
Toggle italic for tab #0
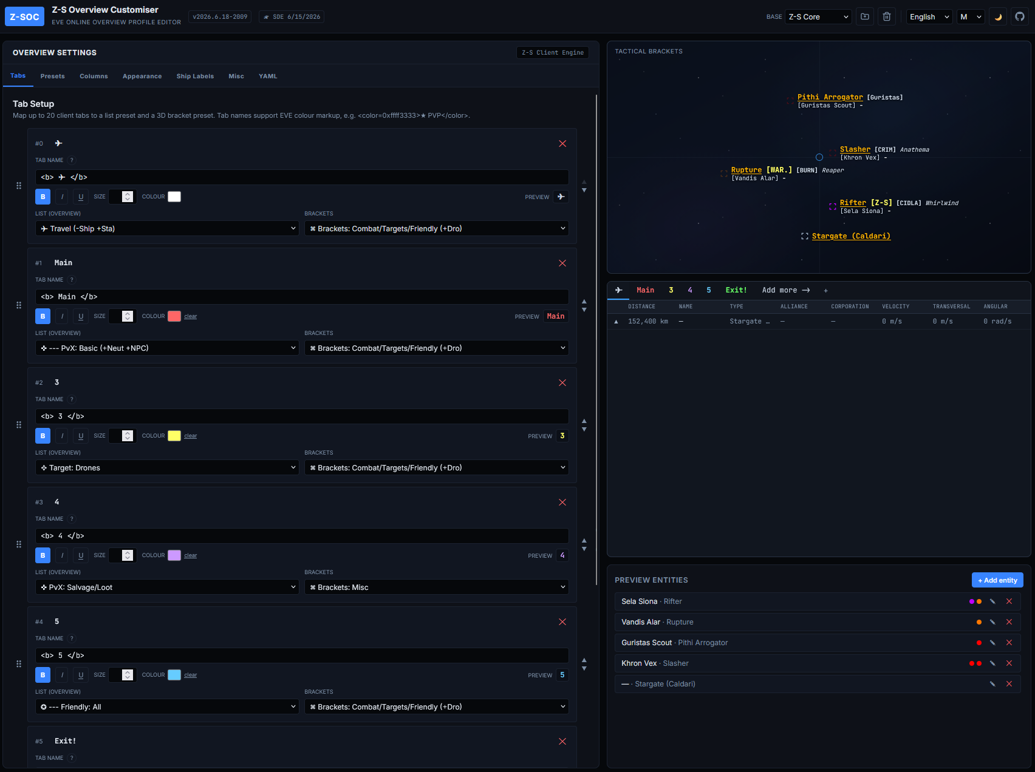[62, 197]
